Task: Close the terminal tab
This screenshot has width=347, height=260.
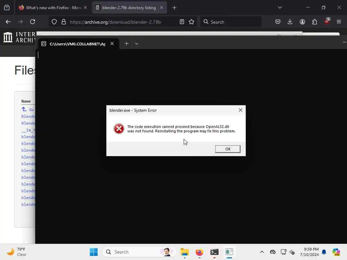Action: (112, 44)
